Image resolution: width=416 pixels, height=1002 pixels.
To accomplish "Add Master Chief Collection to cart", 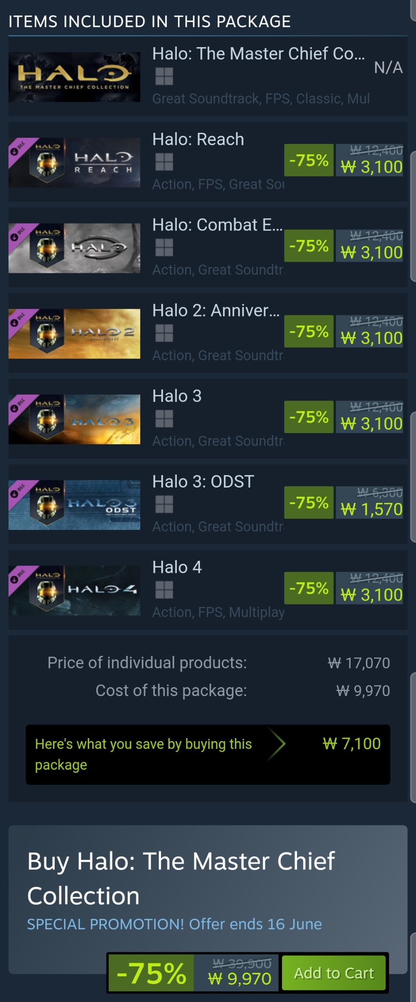I will click(334, 973).
